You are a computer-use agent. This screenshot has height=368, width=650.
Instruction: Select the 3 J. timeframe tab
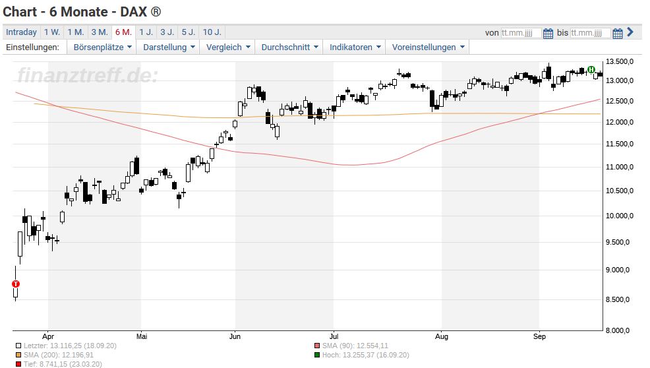click(167, 32)
